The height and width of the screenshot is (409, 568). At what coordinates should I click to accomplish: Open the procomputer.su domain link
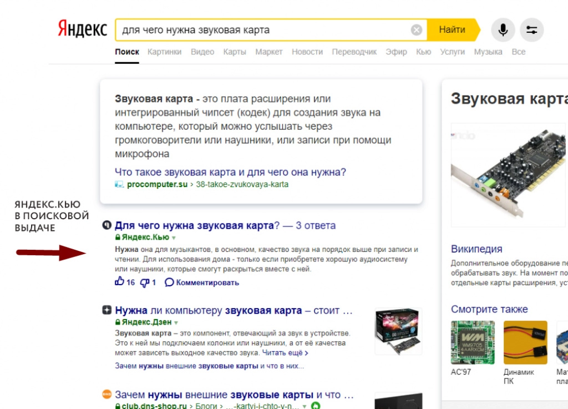(157, 184)
